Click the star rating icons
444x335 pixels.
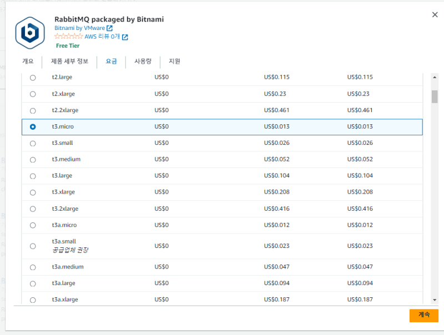pos(68,36)
